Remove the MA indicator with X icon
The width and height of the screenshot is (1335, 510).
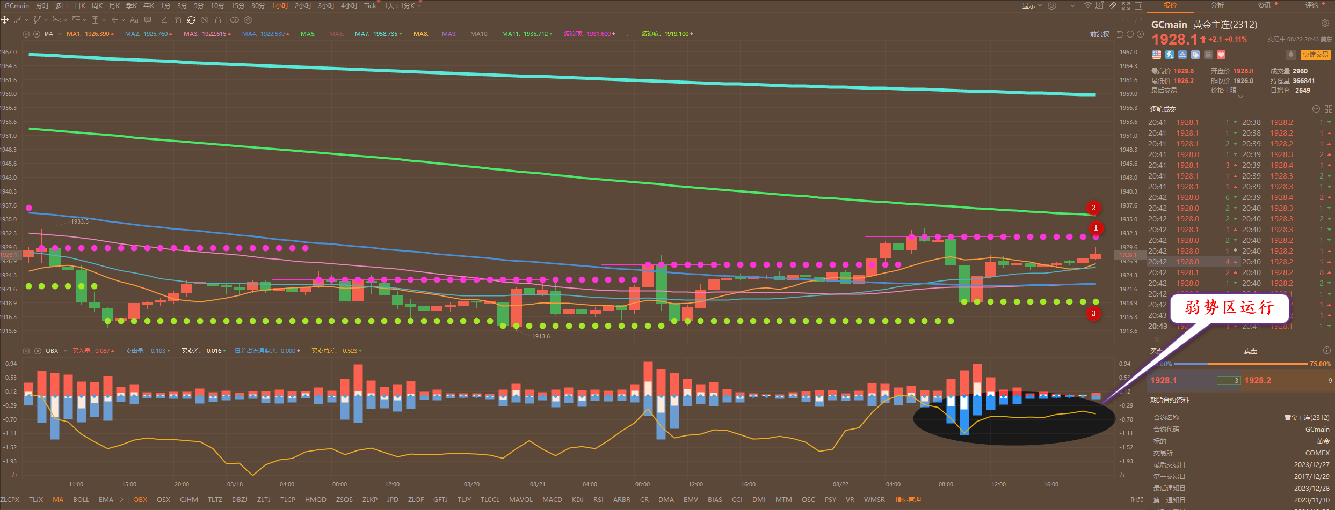(37, 34)
